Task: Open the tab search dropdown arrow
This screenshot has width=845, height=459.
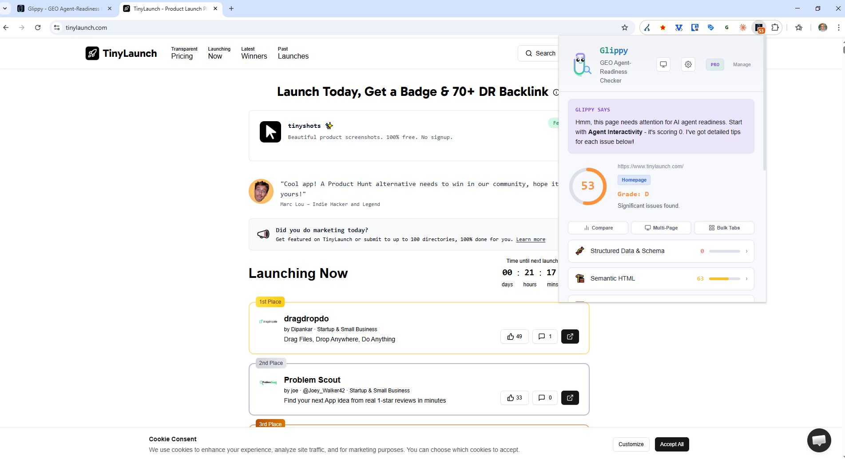Action: (x=5, y=8)
